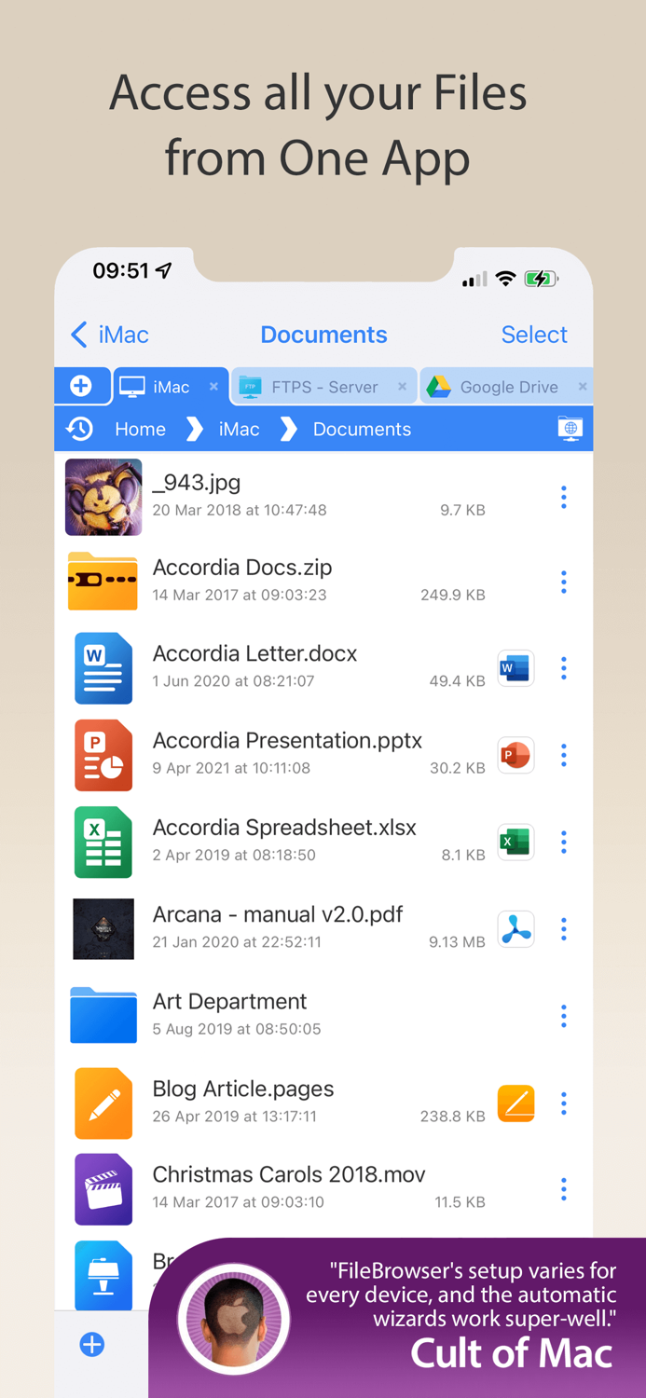Select Blog Article.pages file name
The width and height of the screenshot is (646, 1398).
243,1089
